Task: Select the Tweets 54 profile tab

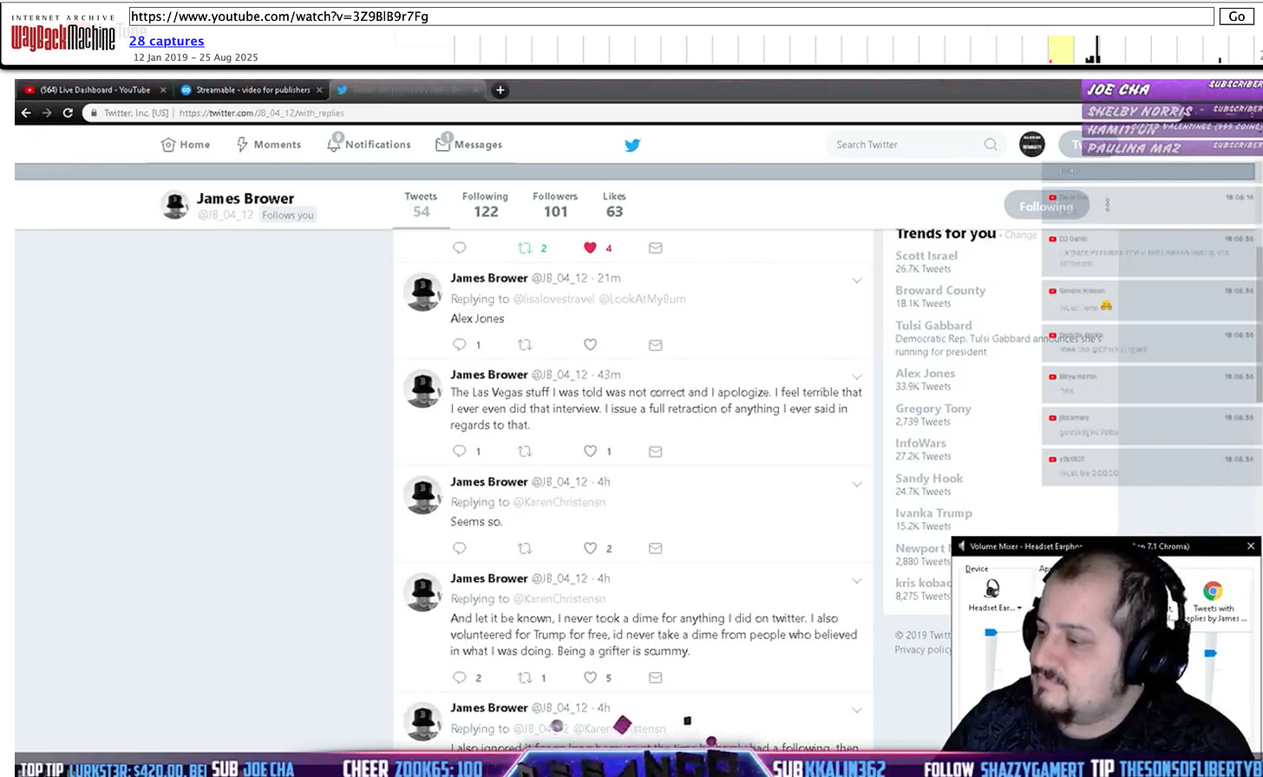Action: pyautogui.click(x=421, y=205)
